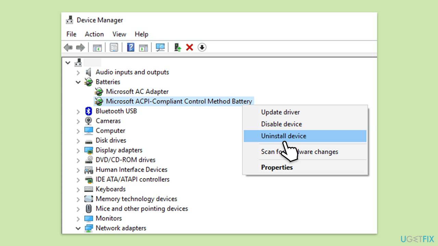Expand the Computer category
Image resolution: width=438 pixels, height=246 pixels.
click(78, 131)
